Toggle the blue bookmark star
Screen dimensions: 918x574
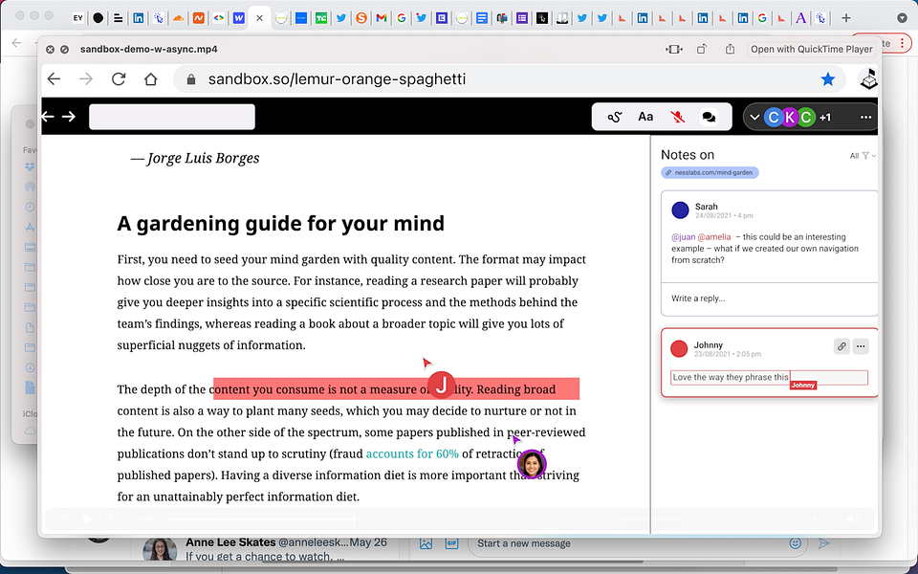(828, 79)
